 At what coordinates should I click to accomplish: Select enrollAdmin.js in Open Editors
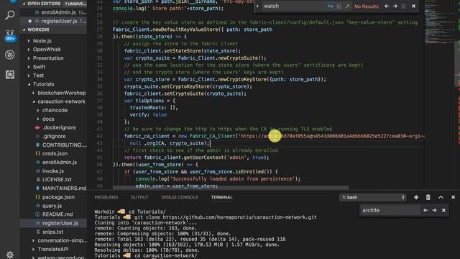pyautogui.click(x=53, y=12)
